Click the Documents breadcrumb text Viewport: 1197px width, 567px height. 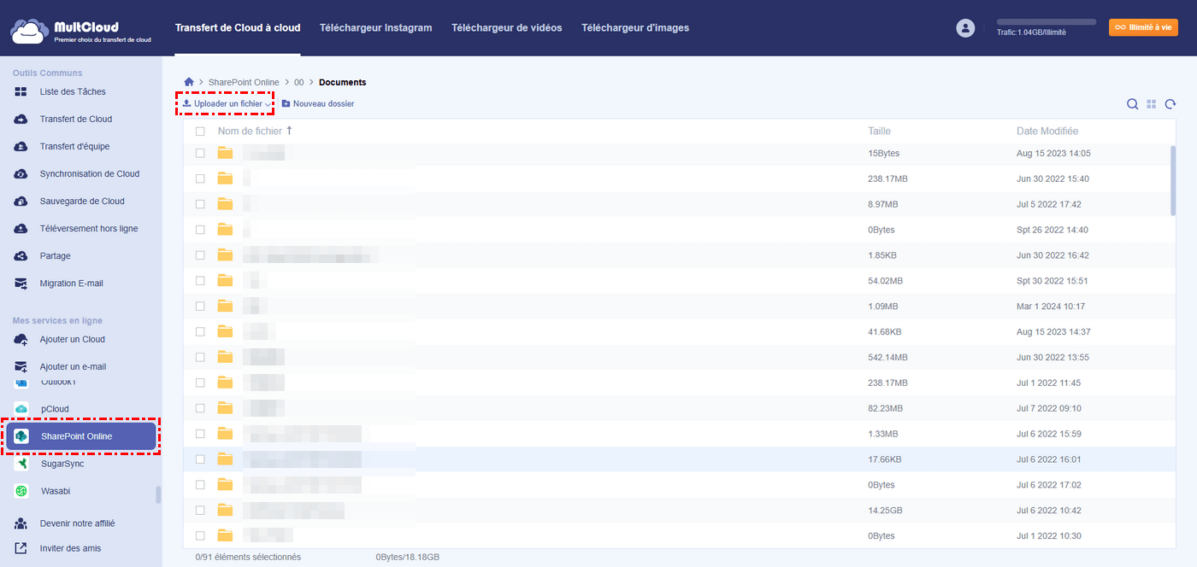pyautogui.click(x=342, y=82)
